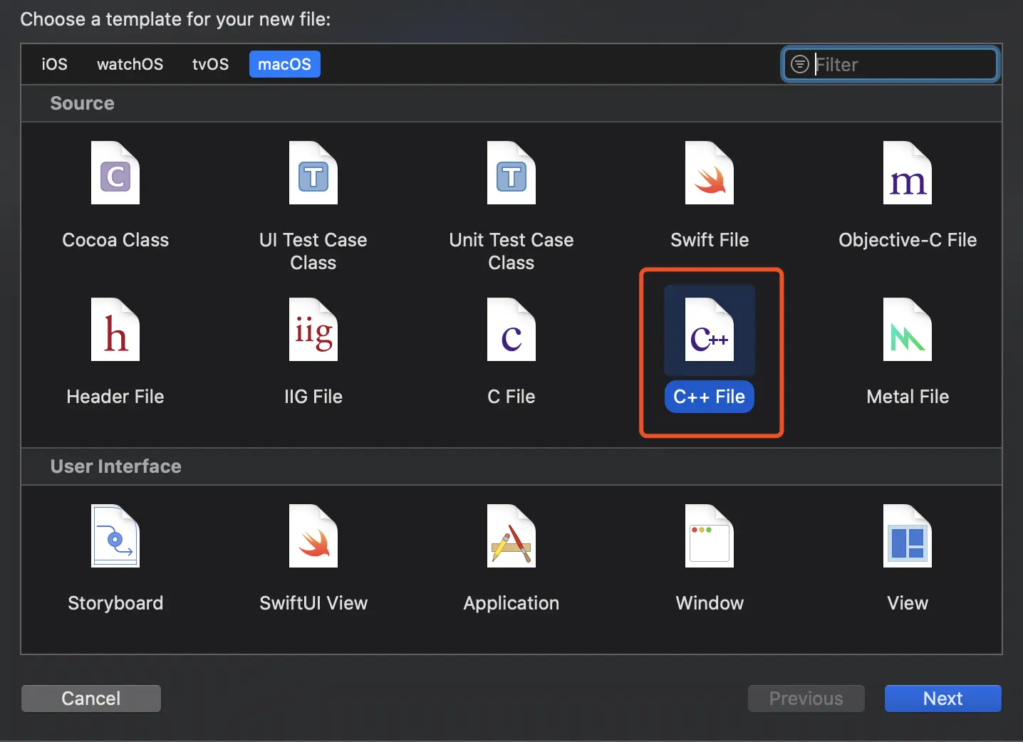Pick the Unit Test Case Class icon
Screen dimensions: 1023x742
(511, 173)
